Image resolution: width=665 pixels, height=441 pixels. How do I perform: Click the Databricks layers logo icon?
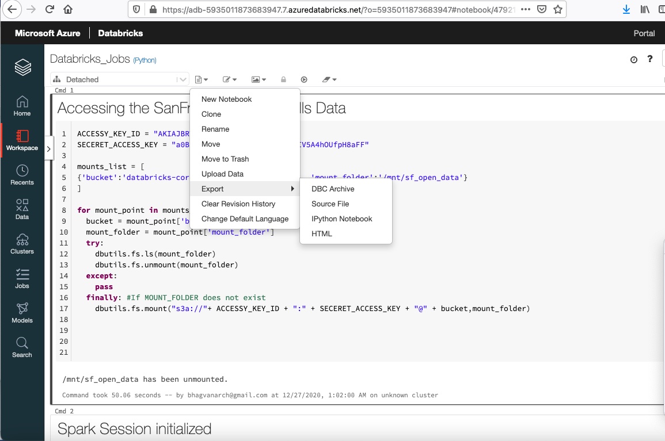tap(22, 67)
